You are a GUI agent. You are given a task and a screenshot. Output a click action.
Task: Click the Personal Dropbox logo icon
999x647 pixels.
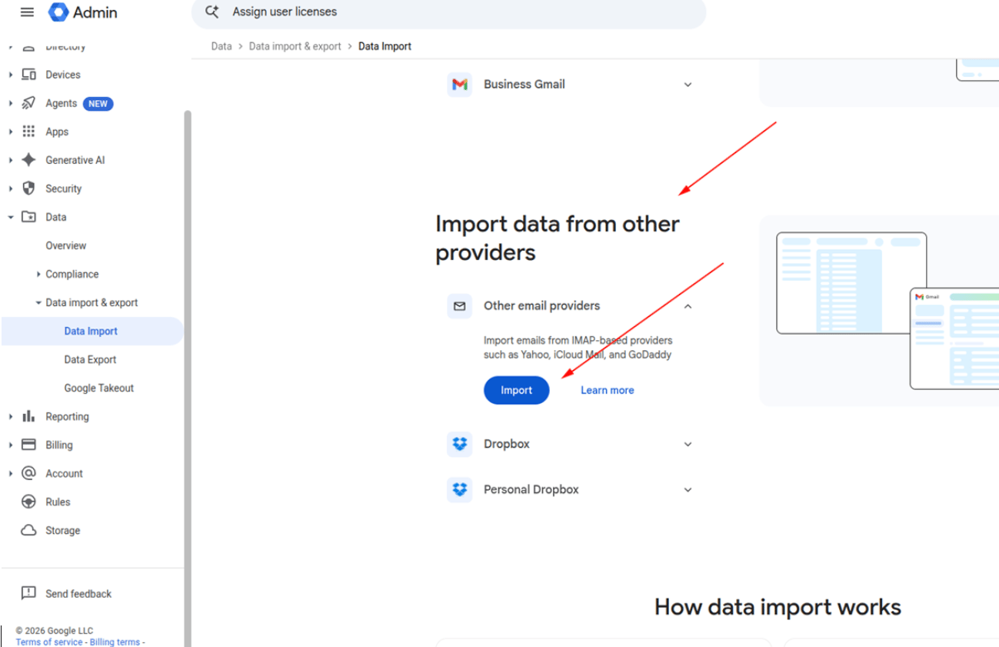460,489
